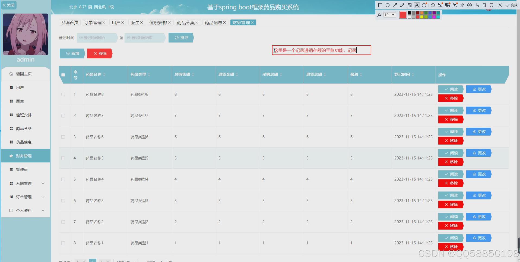Download and save the screenshot
The image size is (520, 262).
pos(477,5)
